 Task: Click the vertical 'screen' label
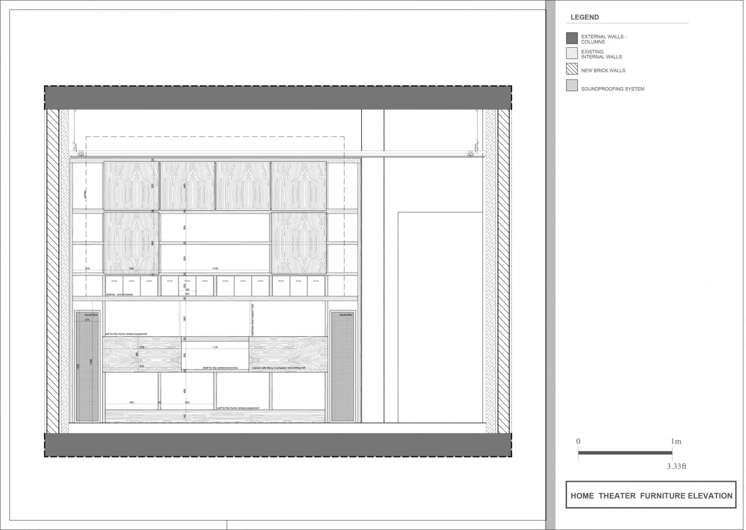(85, 194)
